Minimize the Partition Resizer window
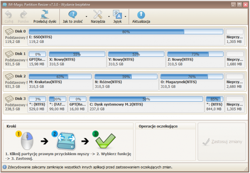 233,5
